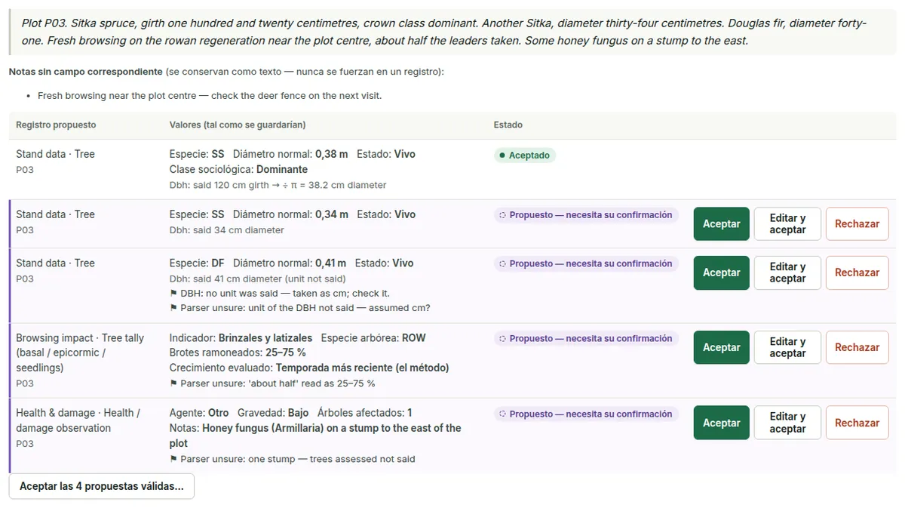Click the 'Dbh: said 34 cm diameter' note
The width and height of the screenshot is (905, 508).
point(227,230)
